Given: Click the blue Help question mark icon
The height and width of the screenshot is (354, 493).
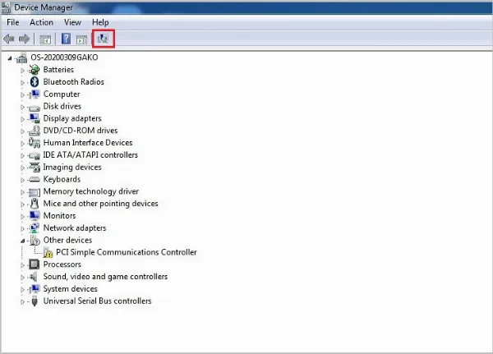Looking at the screenshot, I should point(66,39).
